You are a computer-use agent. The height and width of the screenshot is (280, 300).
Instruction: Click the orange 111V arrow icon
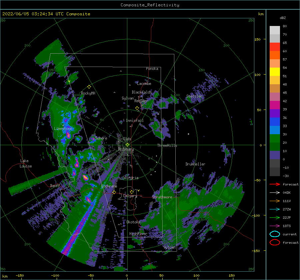(275, 201)
